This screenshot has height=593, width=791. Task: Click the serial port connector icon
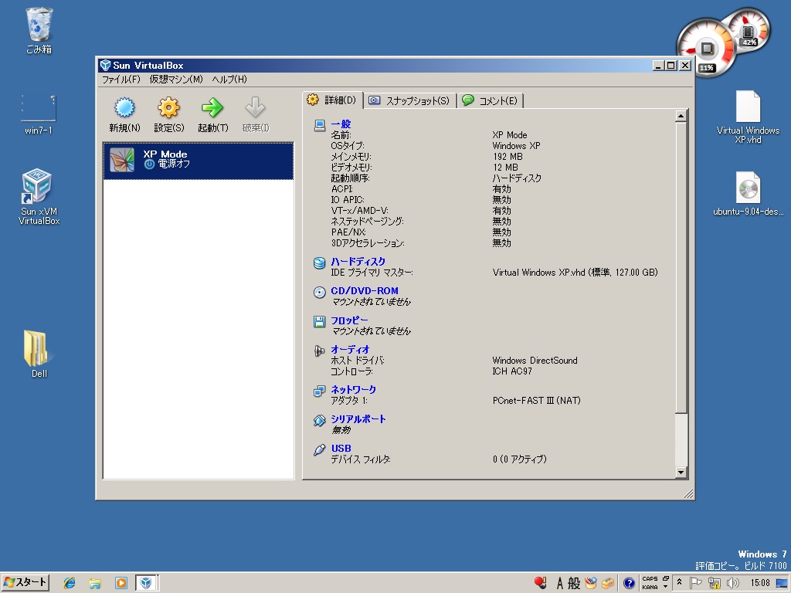coord(319,421)
